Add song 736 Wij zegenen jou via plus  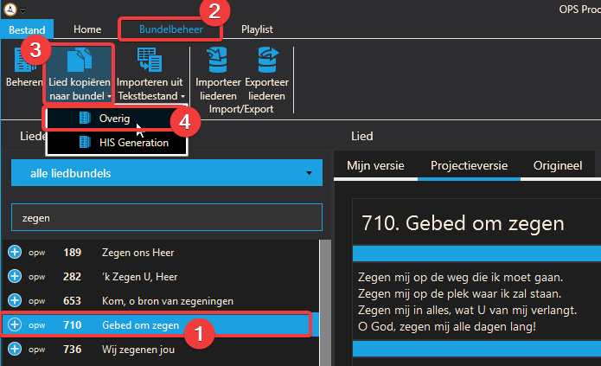[x=15, y=349]
